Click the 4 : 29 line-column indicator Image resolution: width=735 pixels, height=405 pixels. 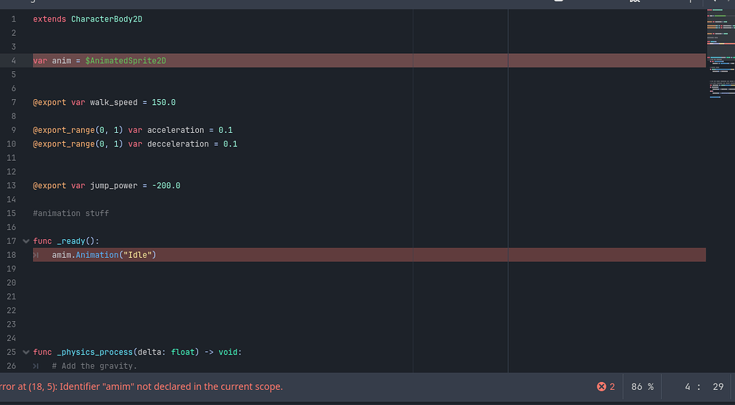point(703,387)
